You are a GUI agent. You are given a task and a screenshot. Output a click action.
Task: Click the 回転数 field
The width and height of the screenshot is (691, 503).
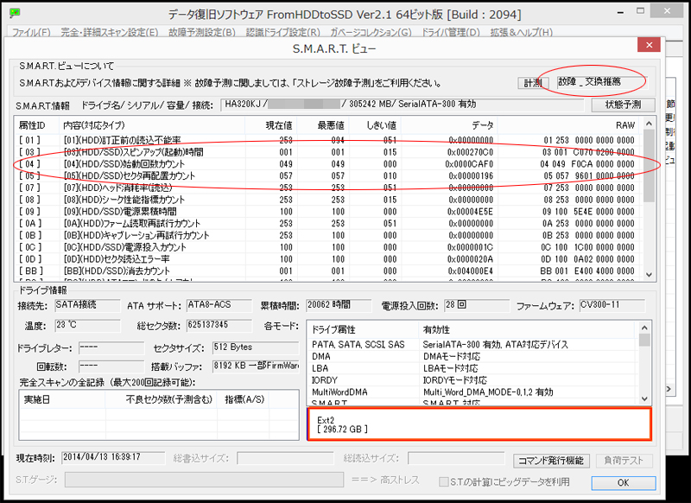pyautogui.click(x=111, y=366)
